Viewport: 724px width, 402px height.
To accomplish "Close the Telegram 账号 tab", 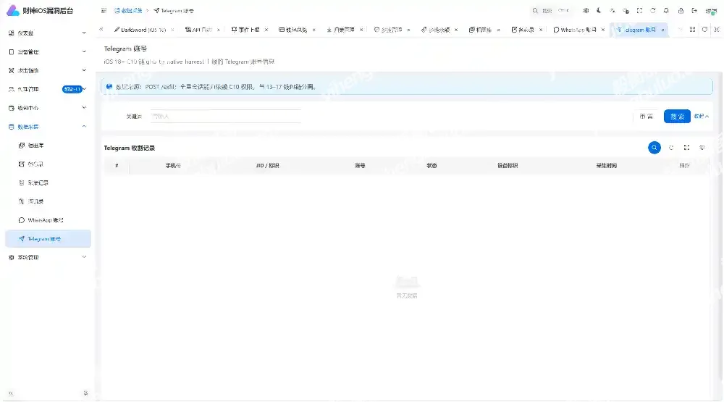I will click(662, 30).
